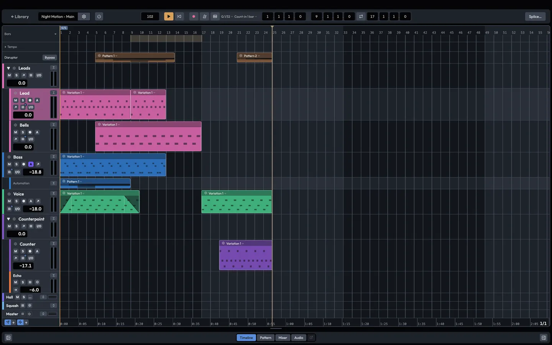The height and width of the screenshot is (345, 552).
Task: Click the send-track paper plane icon
Action: tap(8, 322)
